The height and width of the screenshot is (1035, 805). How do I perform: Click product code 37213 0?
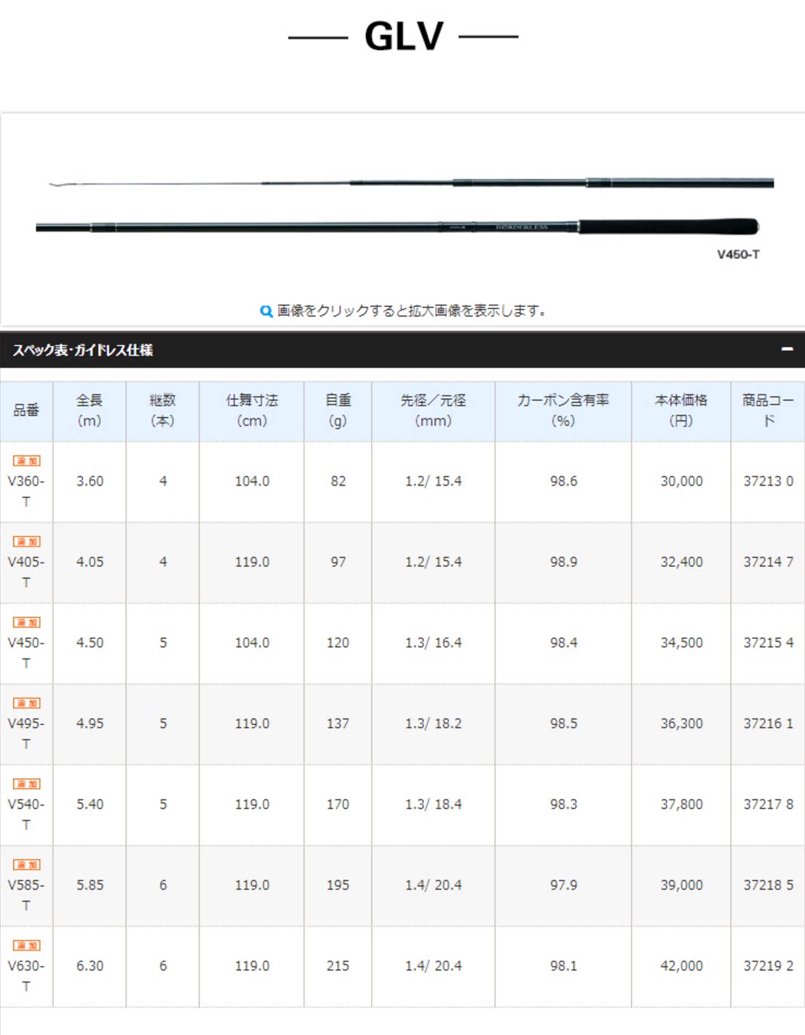tap(768, 481)
